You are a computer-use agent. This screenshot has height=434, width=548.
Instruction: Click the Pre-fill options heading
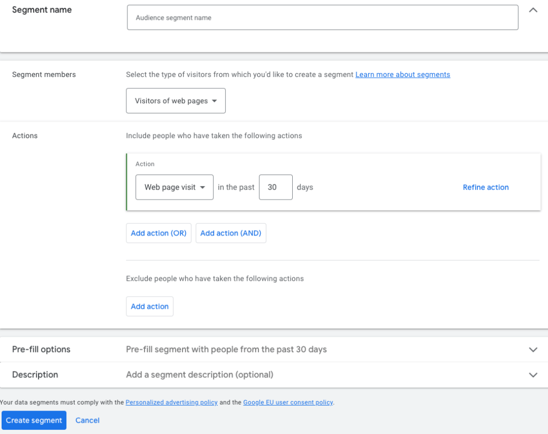(x=41, y=349)
